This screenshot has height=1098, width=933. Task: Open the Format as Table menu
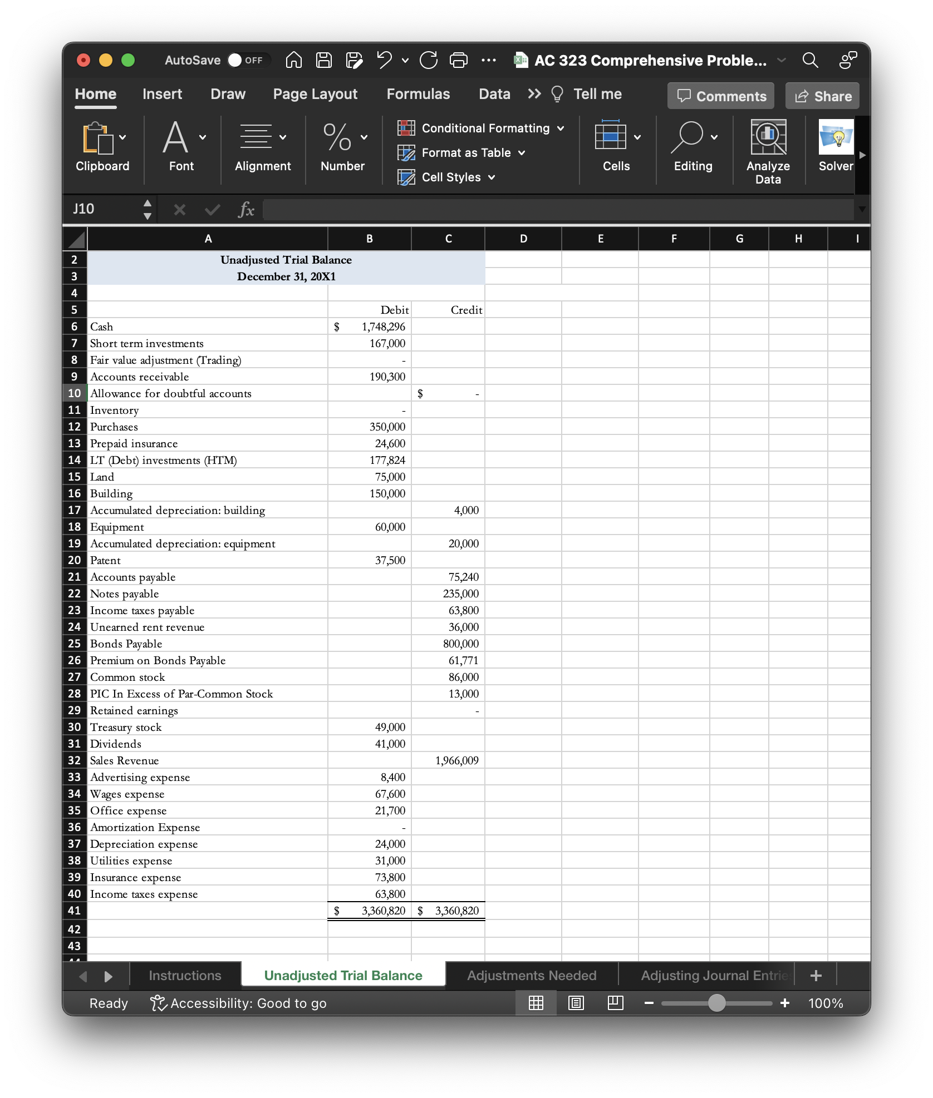[461, 152]
